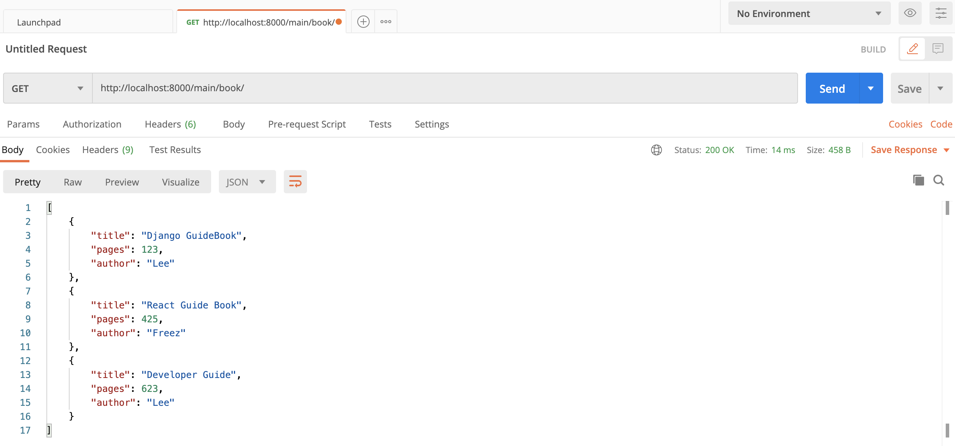Click the Cookies tab in response
The height and width of the screenshot is (446, 955).
point(52,149)
